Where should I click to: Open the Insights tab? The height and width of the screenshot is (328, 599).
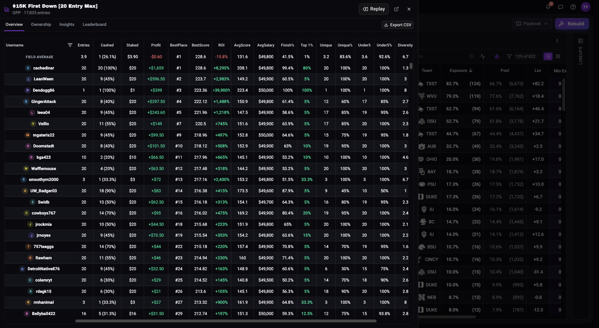click(67, 25)
